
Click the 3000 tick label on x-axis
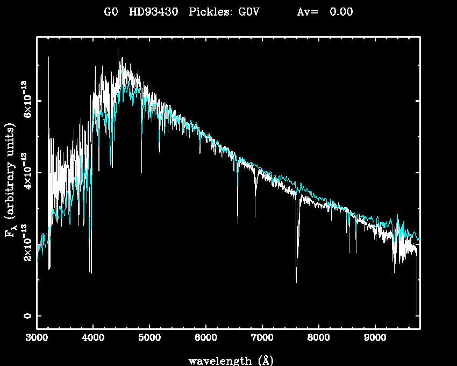tap(37, 339)
